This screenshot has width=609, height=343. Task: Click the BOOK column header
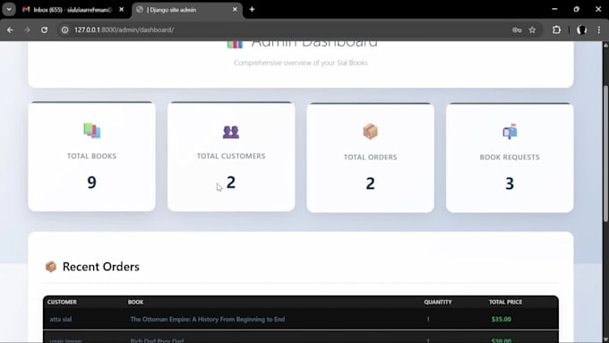[135, 302]
